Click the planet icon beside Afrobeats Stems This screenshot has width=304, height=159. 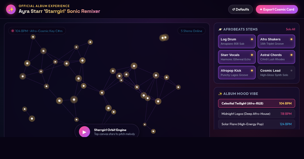(x=220, y=29)
